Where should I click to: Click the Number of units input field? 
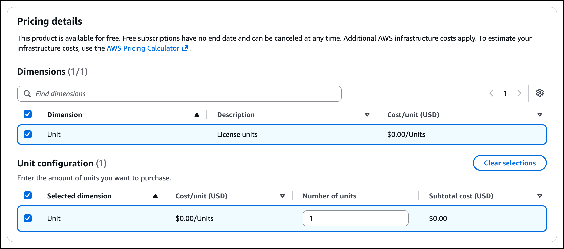[x=356, y=218]
